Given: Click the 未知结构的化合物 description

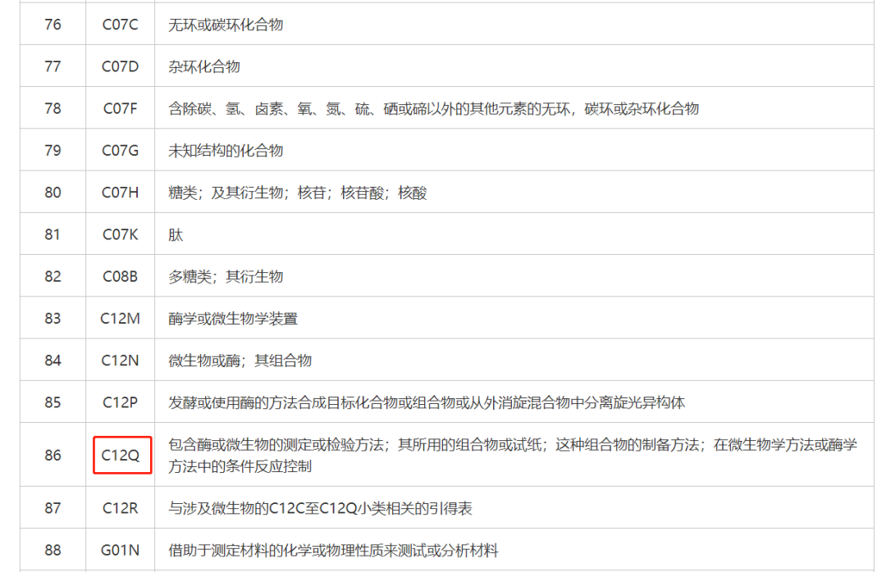Looking at the screenshot, I should [x=226, y=151].
